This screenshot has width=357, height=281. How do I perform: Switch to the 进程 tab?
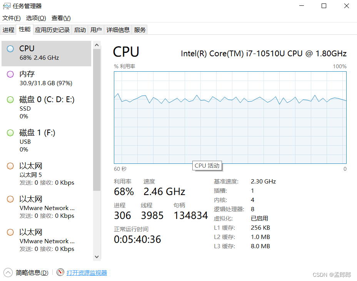8,30
